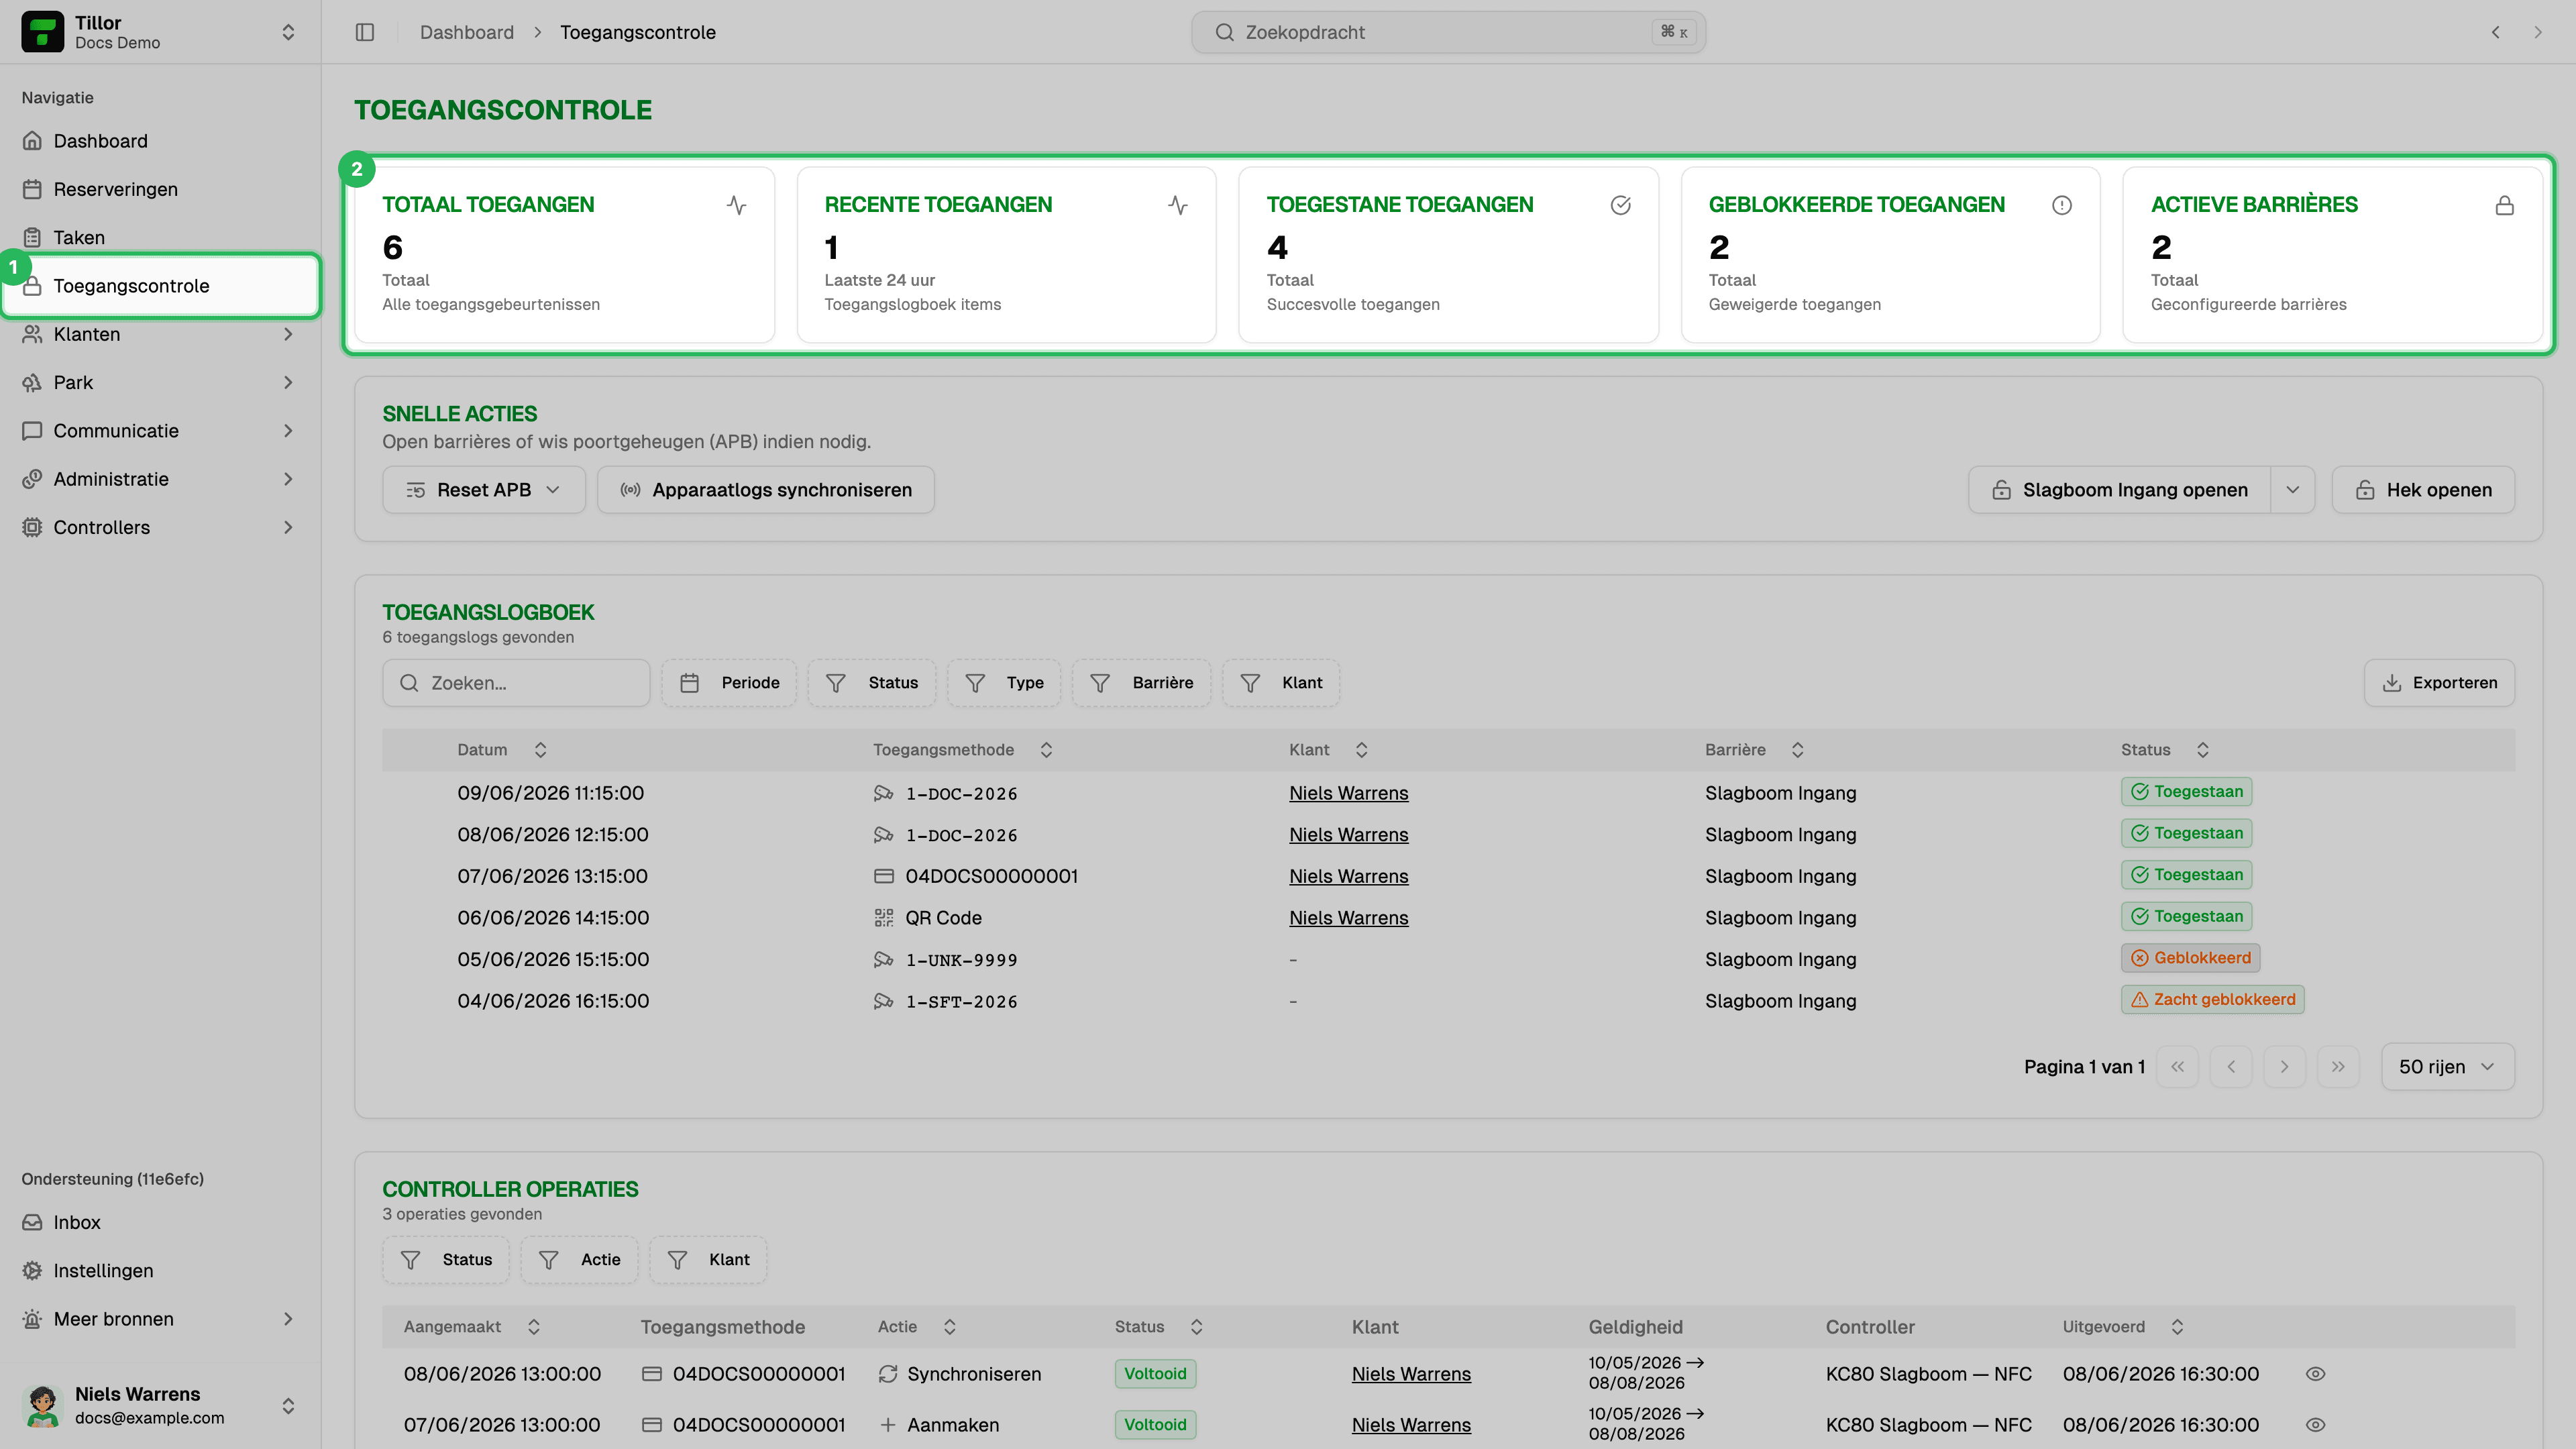2576x1449 pixels.
Task: Go to last logbook page icon
Action: pyautogui.click(x=2338, y=1067)
